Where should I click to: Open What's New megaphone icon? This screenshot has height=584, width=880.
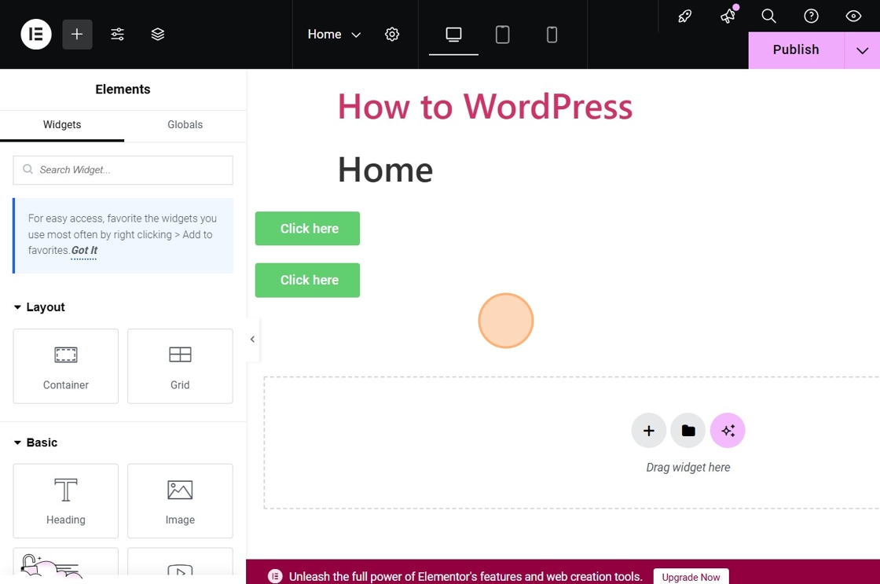728,16
